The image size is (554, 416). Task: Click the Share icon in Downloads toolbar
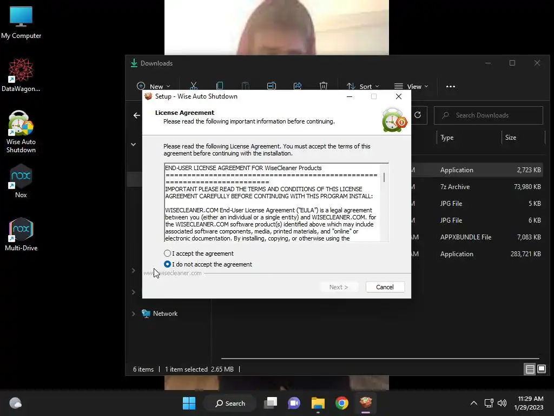tap(298, 86)
